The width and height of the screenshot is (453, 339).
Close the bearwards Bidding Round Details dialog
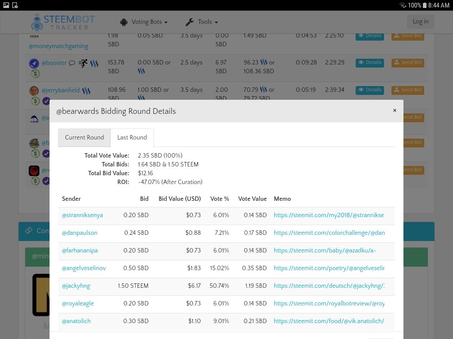pos(395,110)
